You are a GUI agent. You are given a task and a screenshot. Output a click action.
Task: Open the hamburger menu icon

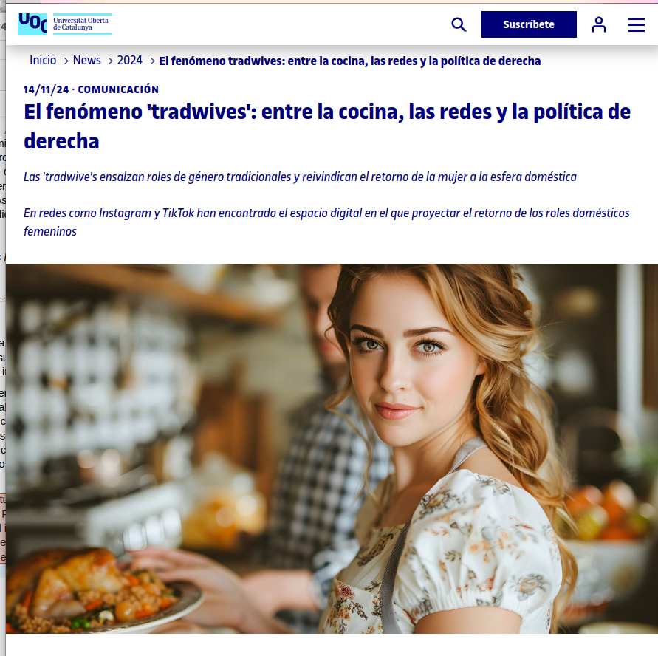636,24
